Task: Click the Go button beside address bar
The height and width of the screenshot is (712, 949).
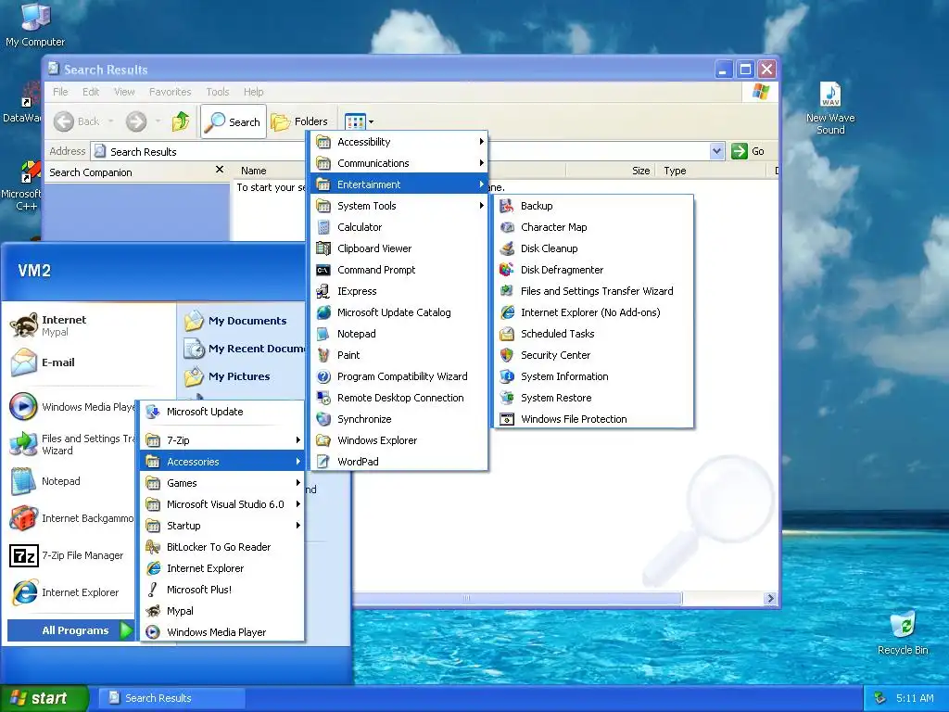Action: (x=748, y=151)
